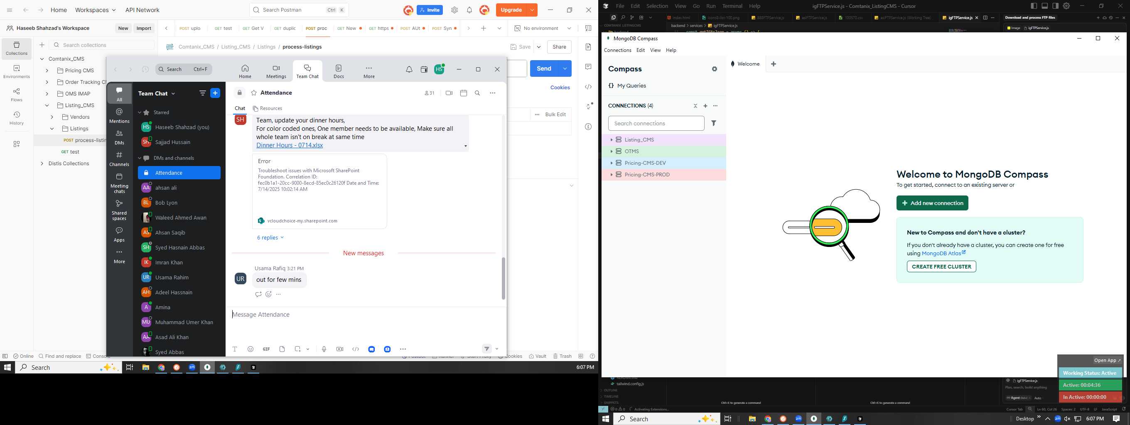Open Flows in Postman's sidebar
The image size is (1130, 425).
click(x=17, y=95)
